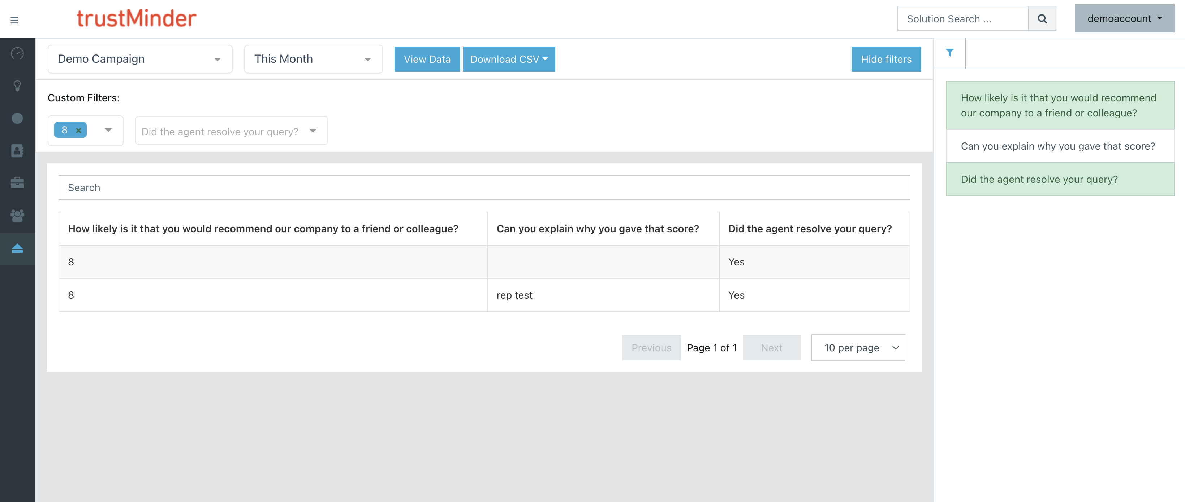Toggle the recommend question column filter
This screenshot has height=502, width=1185.
pos(1059,105)
